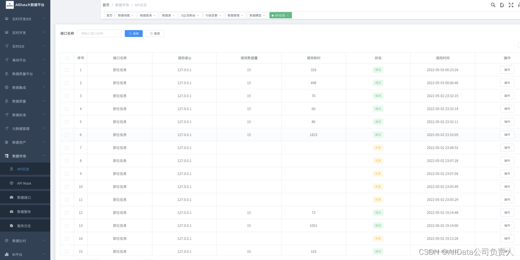Click the 数据服务 dashboard icon
The width and height of the screenshot is (520, 260).
coord(11,212)
